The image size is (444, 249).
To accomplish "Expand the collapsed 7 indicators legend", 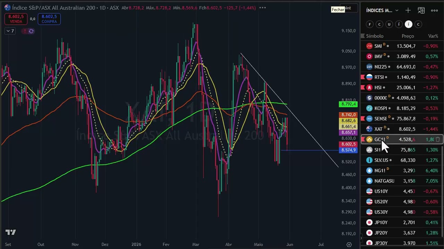I will point(10,31).
